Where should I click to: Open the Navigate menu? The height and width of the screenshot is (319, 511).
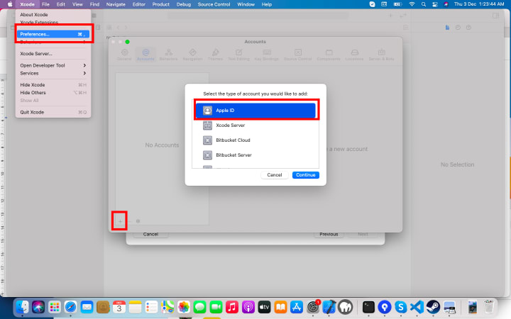[116, 4]
